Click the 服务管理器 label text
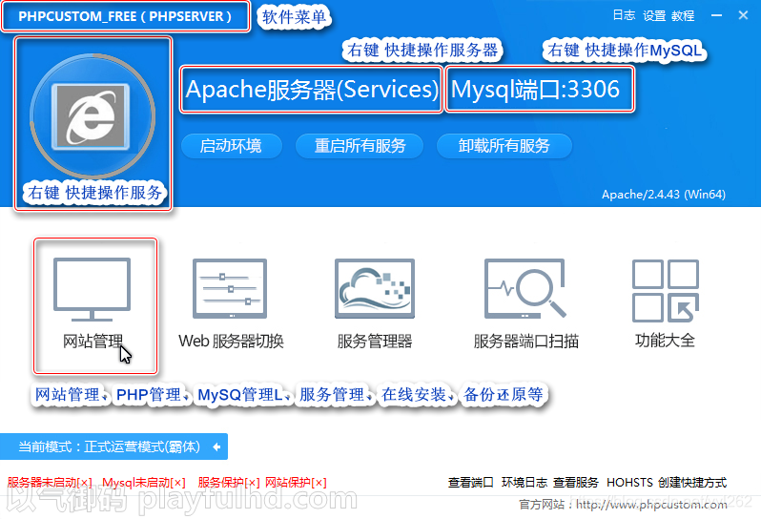The image size is (761, 519). pyautogui.click(x=375, y=341)
